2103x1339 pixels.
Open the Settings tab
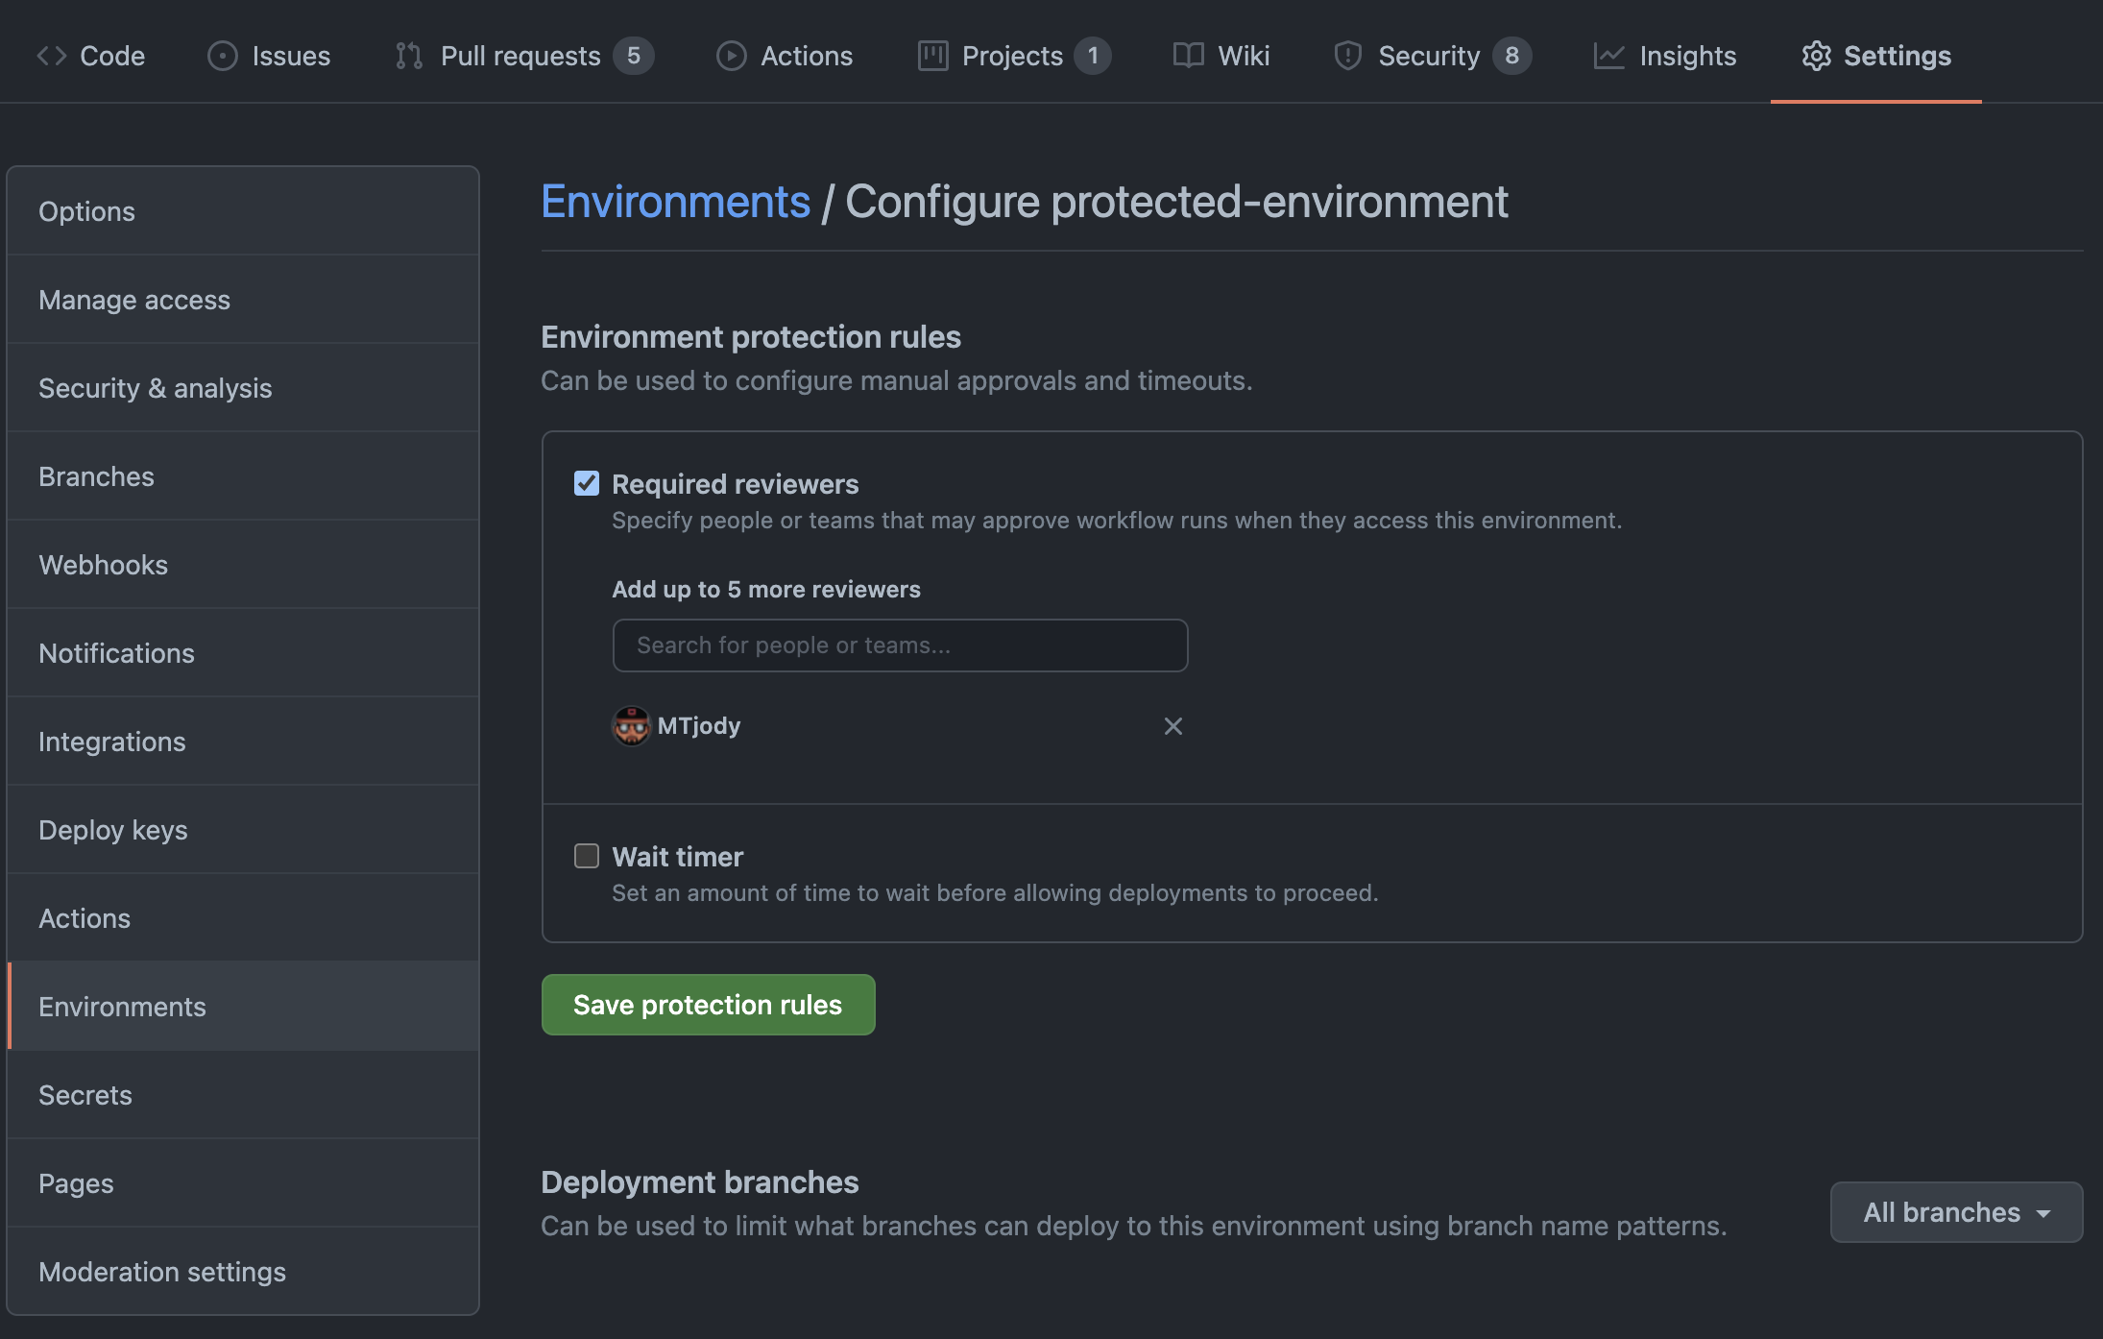1876,56
